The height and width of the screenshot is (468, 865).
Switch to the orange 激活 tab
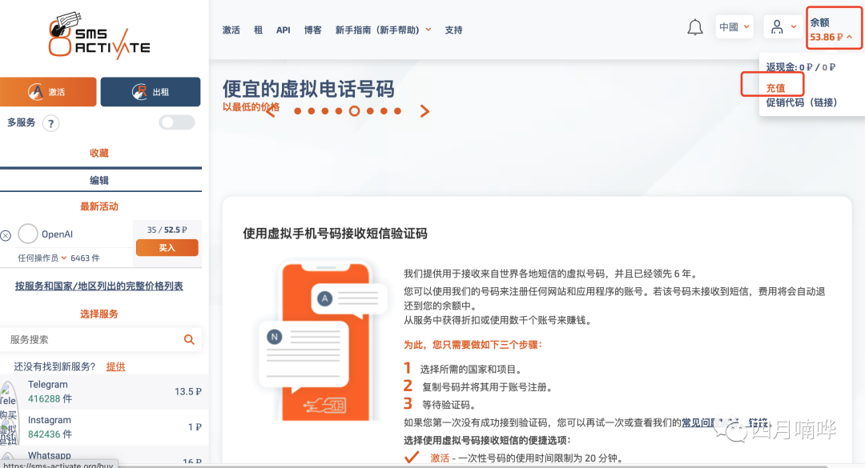48,91
